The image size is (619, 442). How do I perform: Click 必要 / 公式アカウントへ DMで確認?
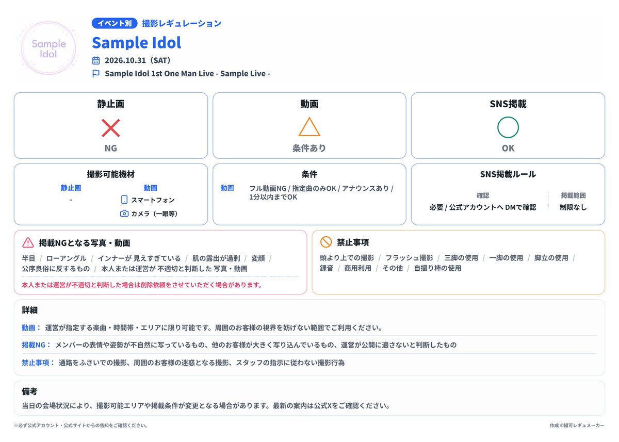(483, 207)
